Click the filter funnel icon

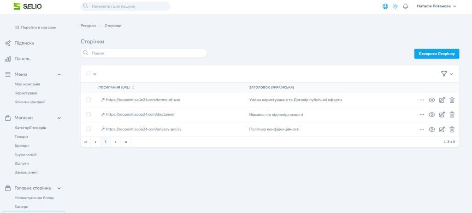(x=444, y=74)
